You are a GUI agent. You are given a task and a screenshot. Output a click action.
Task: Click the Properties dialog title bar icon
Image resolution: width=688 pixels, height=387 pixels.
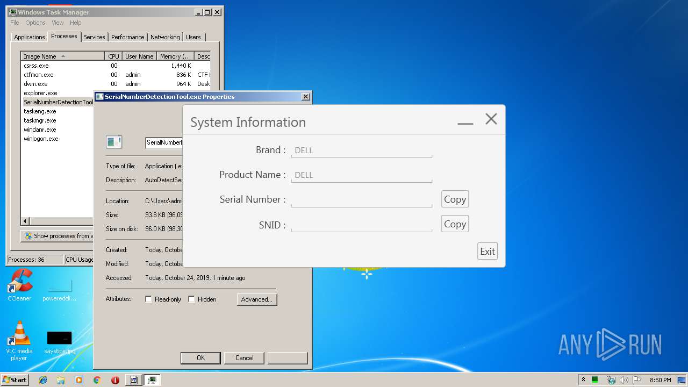99,97
